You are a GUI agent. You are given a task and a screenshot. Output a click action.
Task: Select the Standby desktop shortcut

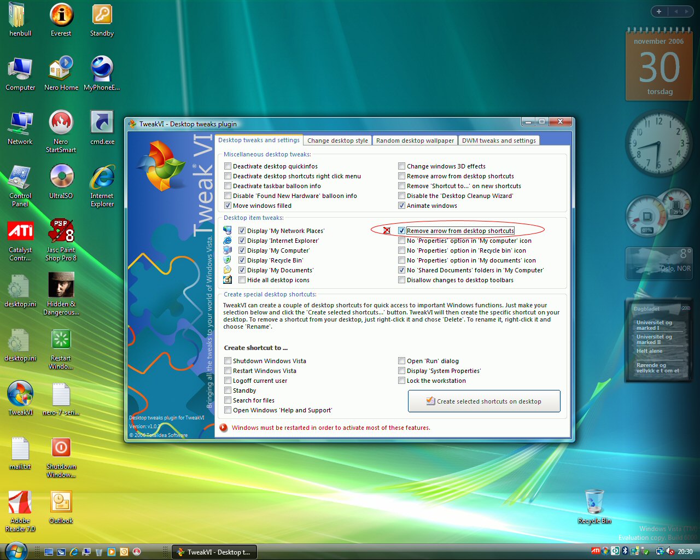(102, 19)
